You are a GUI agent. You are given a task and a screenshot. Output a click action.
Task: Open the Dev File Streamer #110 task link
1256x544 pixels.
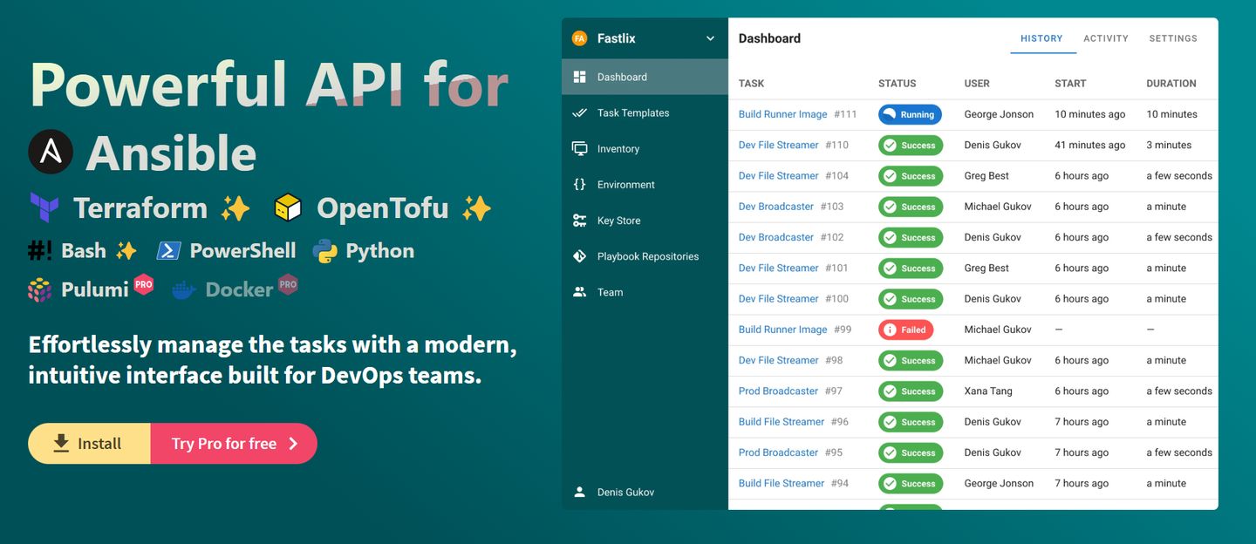click(778, 145)
